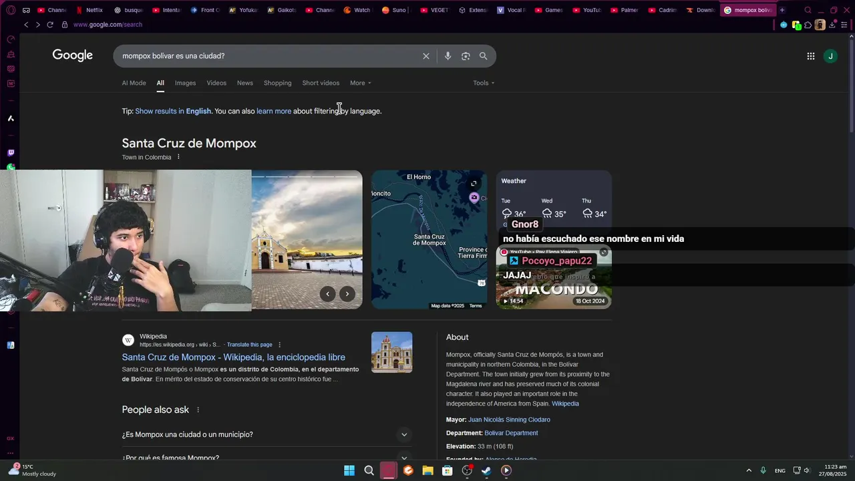855x481 pixels.
Task: Open the Google account avatar J
Action: [830, 56]
